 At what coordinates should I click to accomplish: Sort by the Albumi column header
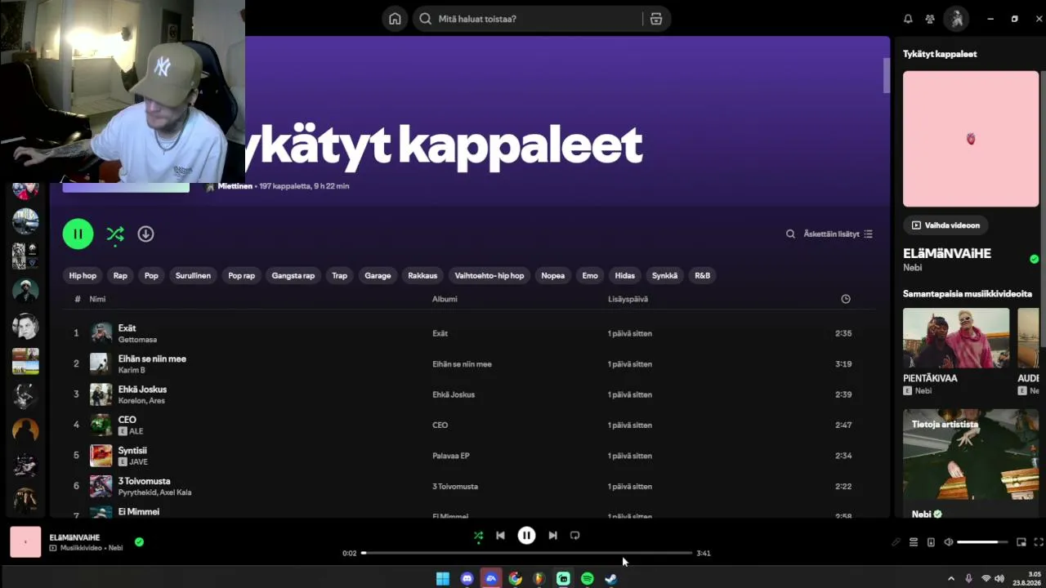coord(445,299)
